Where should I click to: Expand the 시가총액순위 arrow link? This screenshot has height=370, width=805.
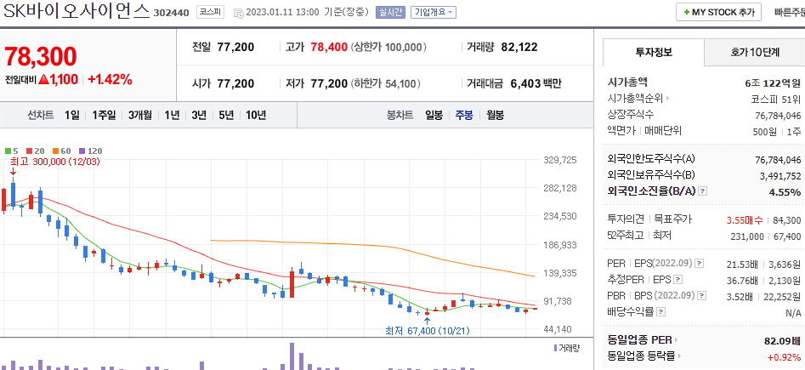tap(668, 98)
